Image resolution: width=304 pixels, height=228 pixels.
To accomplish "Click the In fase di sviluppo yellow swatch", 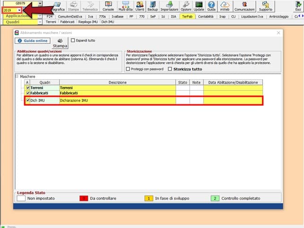I will [x=149, y=198].
